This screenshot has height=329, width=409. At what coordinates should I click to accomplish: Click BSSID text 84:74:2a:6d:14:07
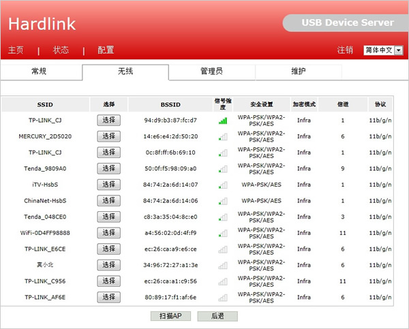[170, 185]
